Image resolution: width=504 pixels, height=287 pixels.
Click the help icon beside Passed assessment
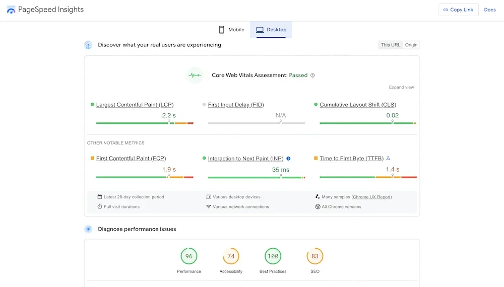[x=312, y=76]
